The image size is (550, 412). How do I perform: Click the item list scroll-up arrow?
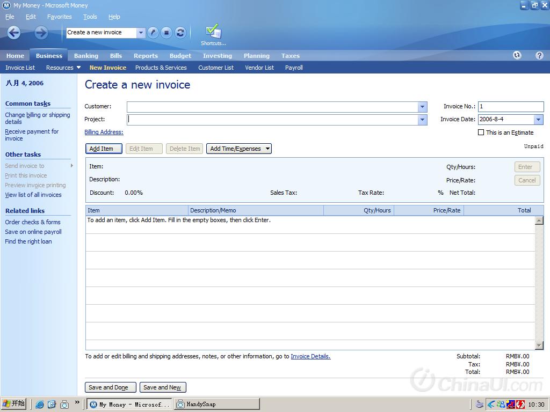click(539, 220)
